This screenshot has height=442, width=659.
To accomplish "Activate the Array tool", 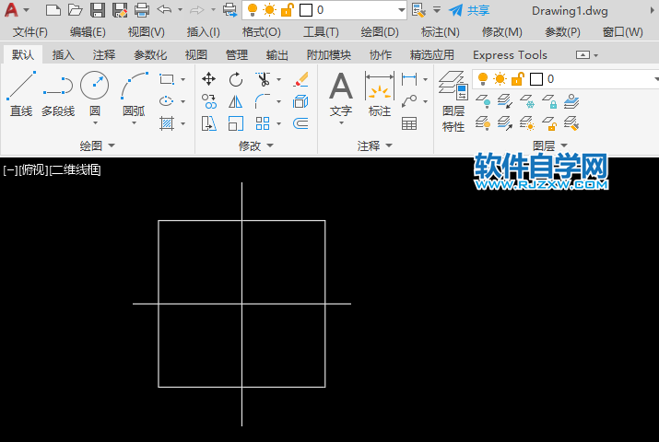I will (x=263, y=123).
